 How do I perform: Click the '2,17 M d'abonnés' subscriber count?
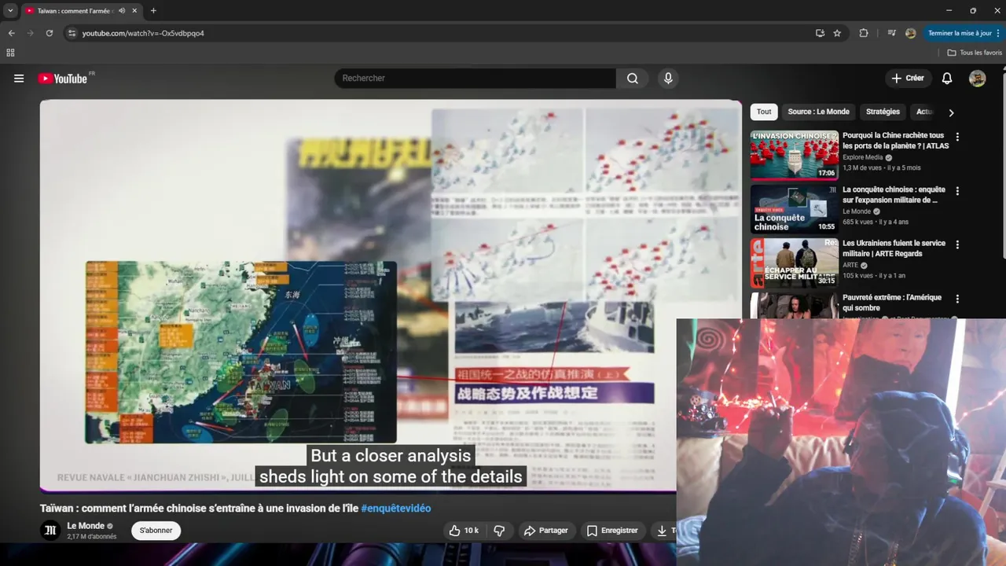[x=91, y=537]
